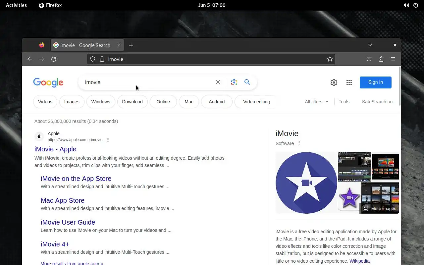The height and width of the screenshot is (265, 424).
Task: Open the iMovie User Guide link
Action: point(68,222)
